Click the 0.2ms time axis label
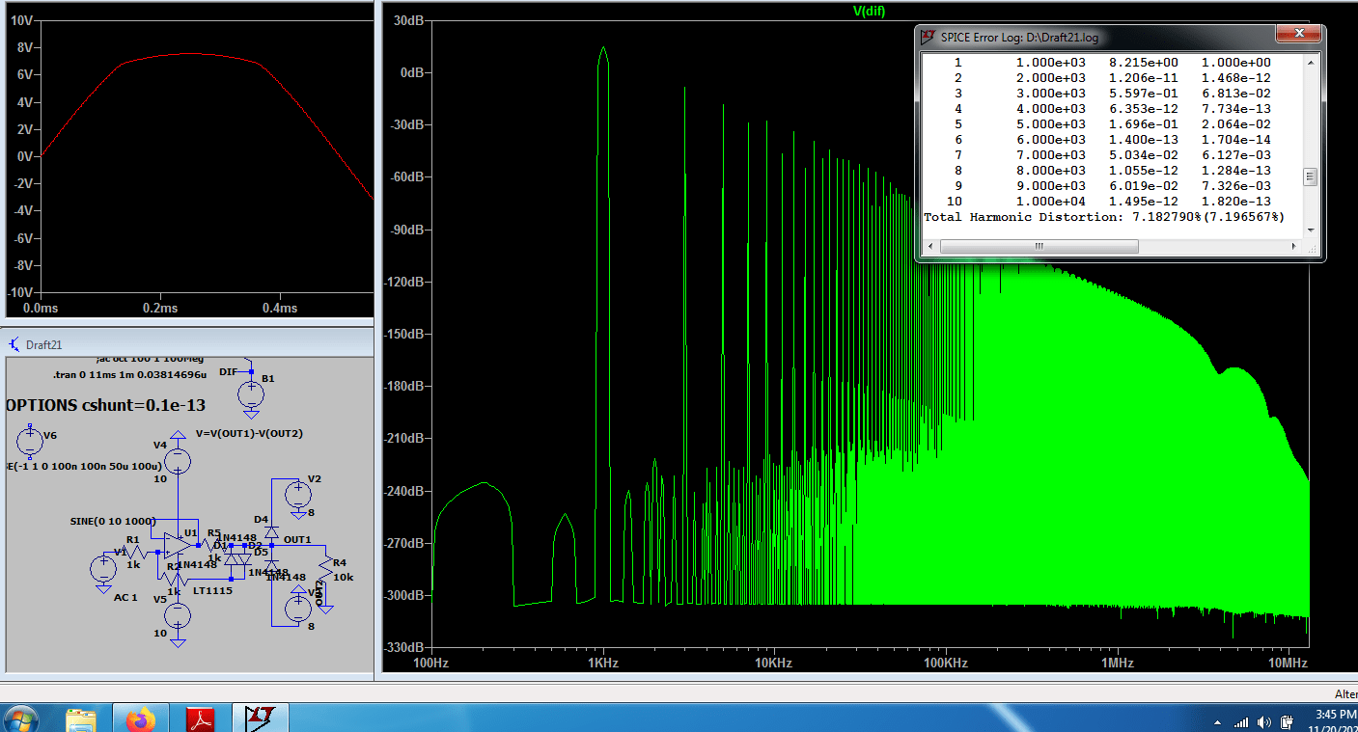1358x732 pixels. [x=160, y=308]
